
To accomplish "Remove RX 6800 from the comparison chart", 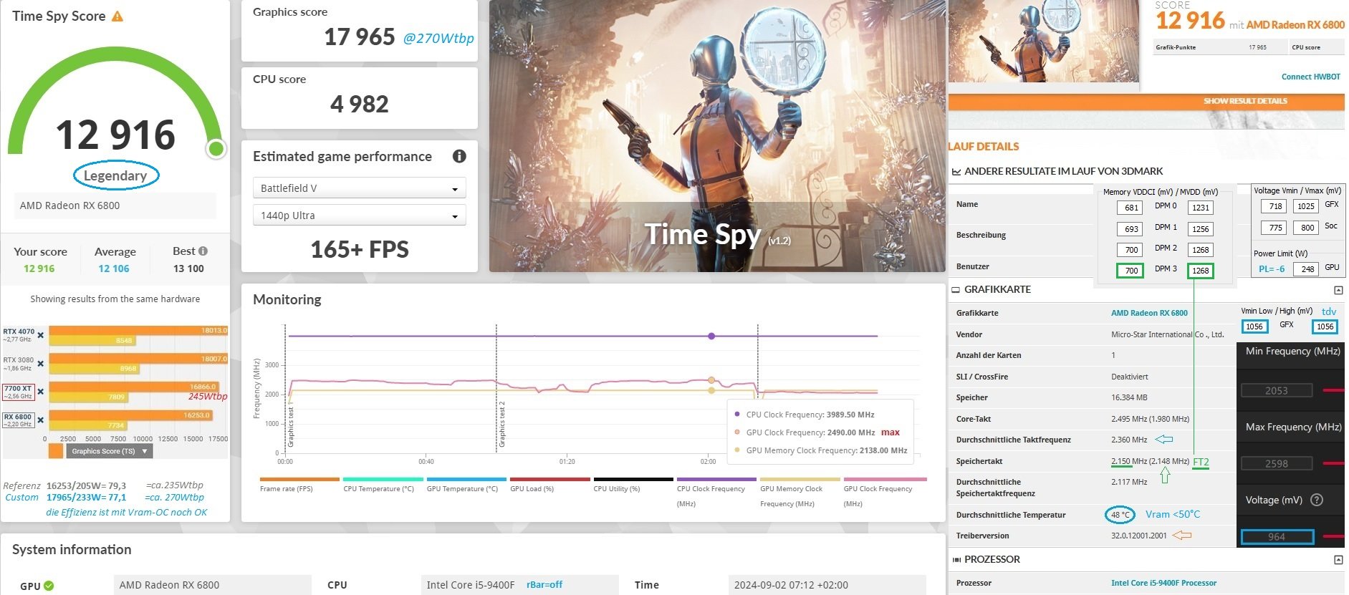I will [41, 420].
